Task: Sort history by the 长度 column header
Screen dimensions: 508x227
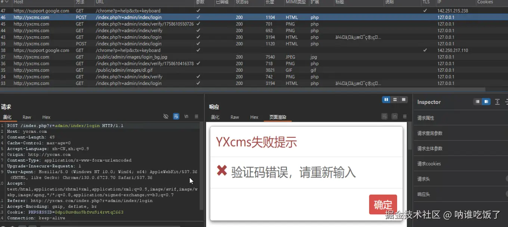Action: (269, 2)
